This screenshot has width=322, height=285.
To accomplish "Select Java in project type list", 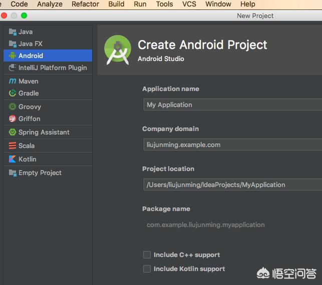I will point(48,32).
